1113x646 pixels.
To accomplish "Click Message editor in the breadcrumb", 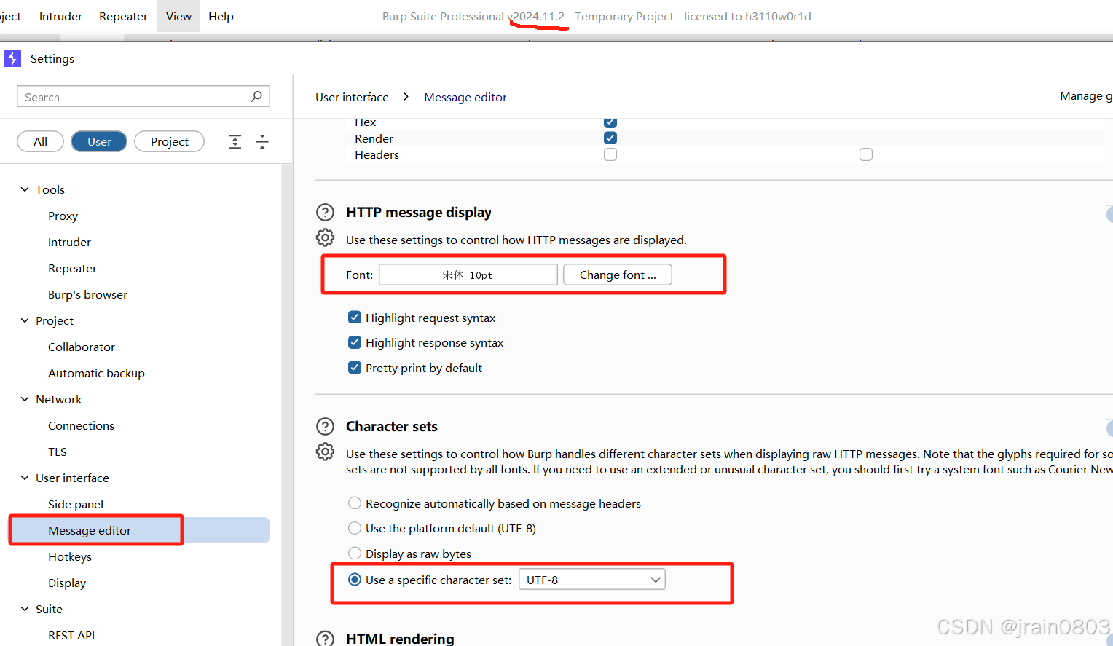I will [x=465, y=97].
